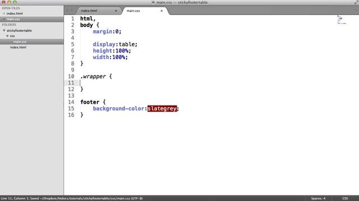This screenshot has width=359, height=201.
Task: Collapse the stickyfootertable folder
Action: 4,30
